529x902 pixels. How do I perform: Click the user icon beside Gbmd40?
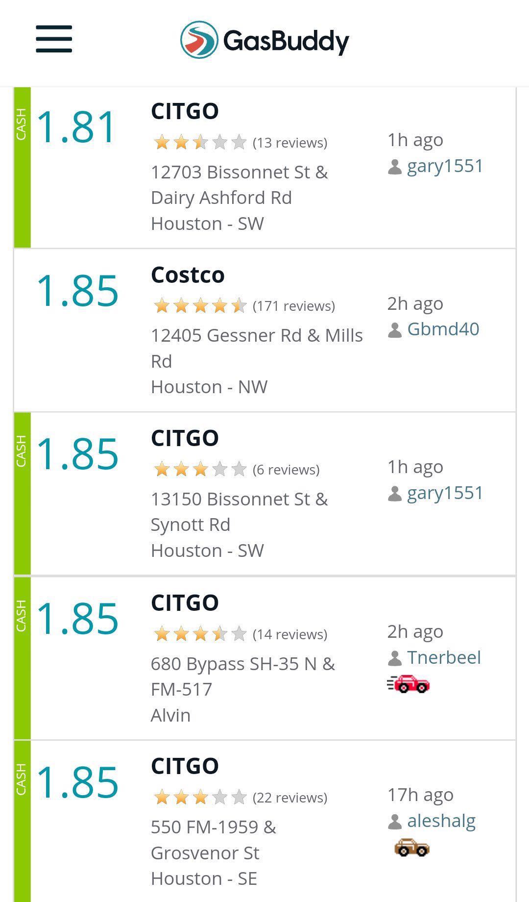click(395, 330)
